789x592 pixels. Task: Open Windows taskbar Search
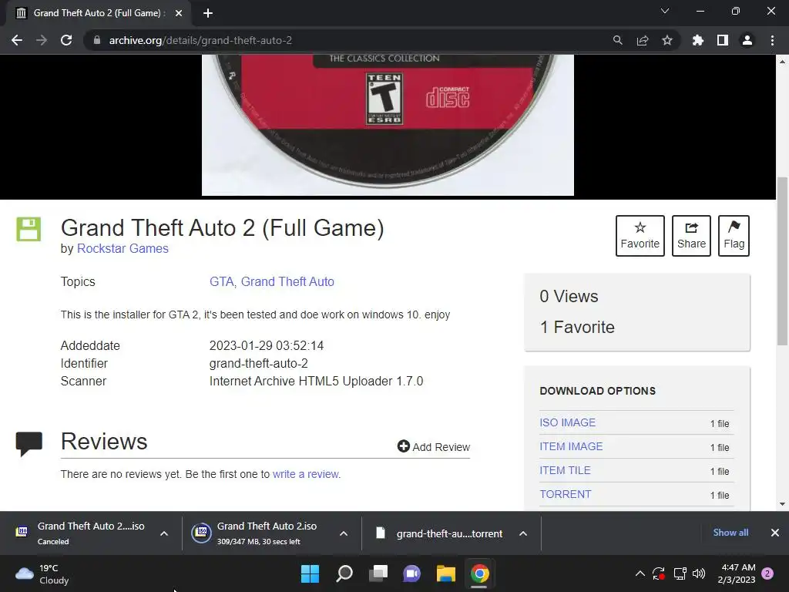344,573
